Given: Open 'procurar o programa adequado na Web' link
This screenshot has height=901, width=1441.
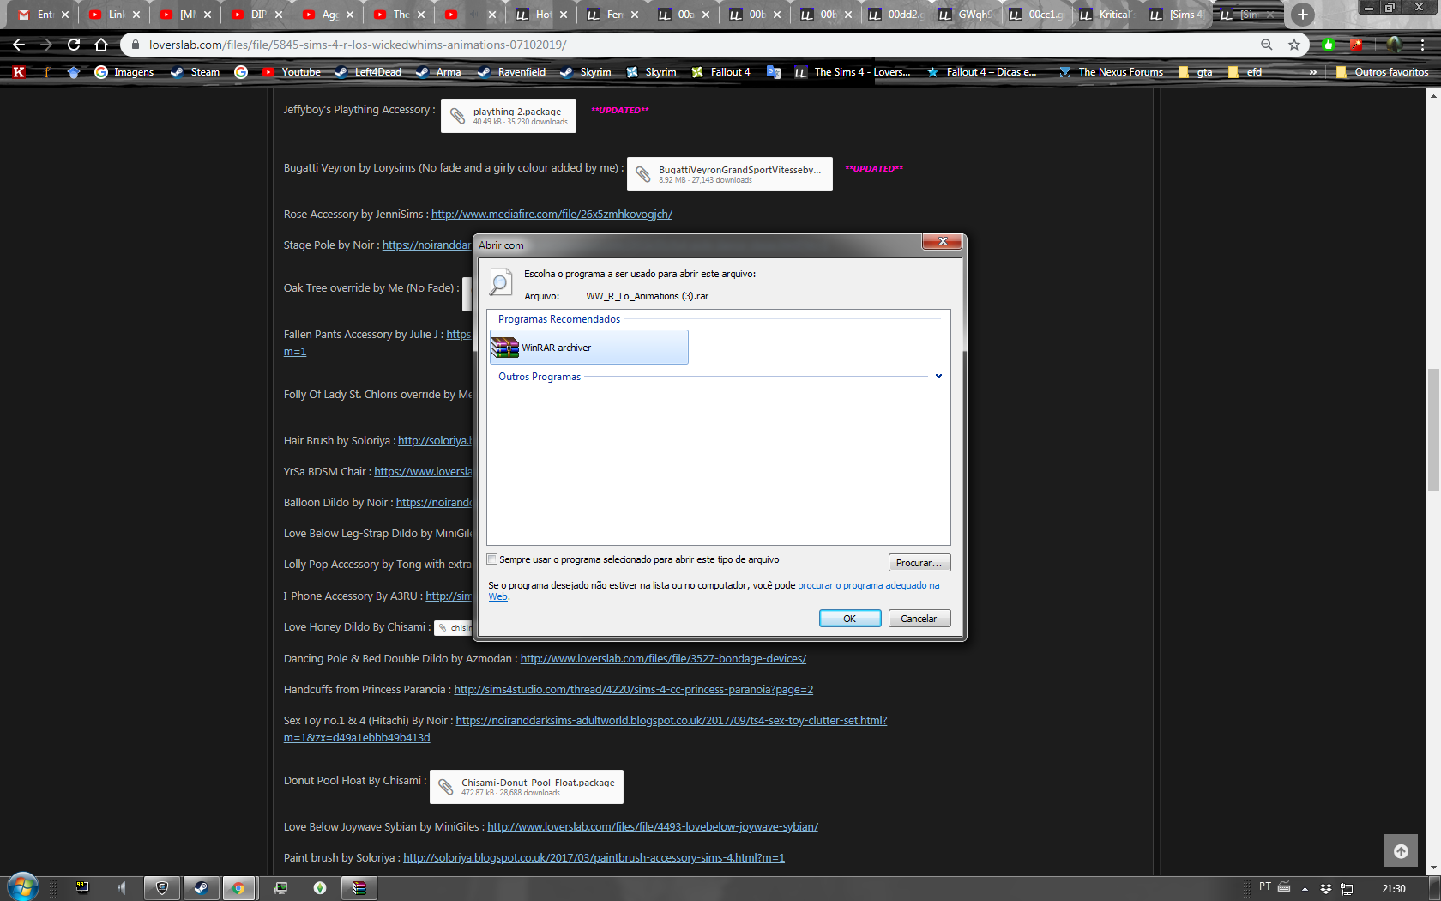Looking at the screenshot, I should point(868,585).
